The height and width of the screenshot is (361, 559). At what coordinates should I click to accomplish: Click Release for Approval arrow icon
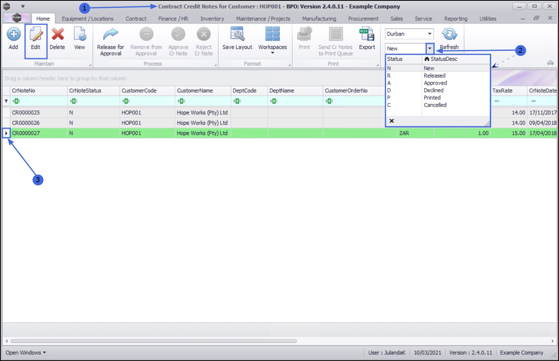click(x=110, y=34)
